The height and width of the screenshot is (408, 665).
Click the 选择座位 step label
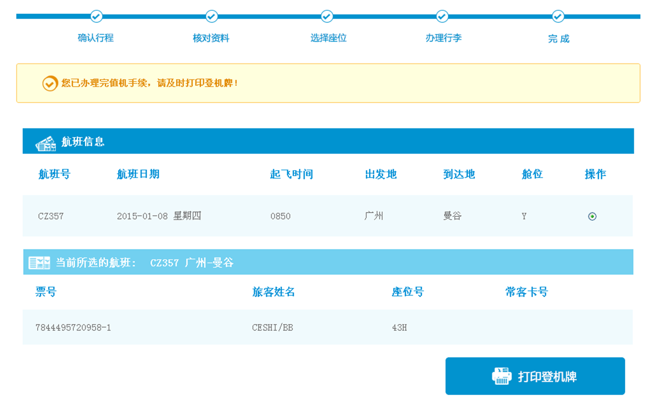(x=328, y=38)
